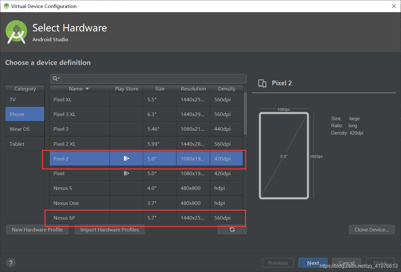
Task: Create a New Hardware Profile
Action: (x=37, y=229)
